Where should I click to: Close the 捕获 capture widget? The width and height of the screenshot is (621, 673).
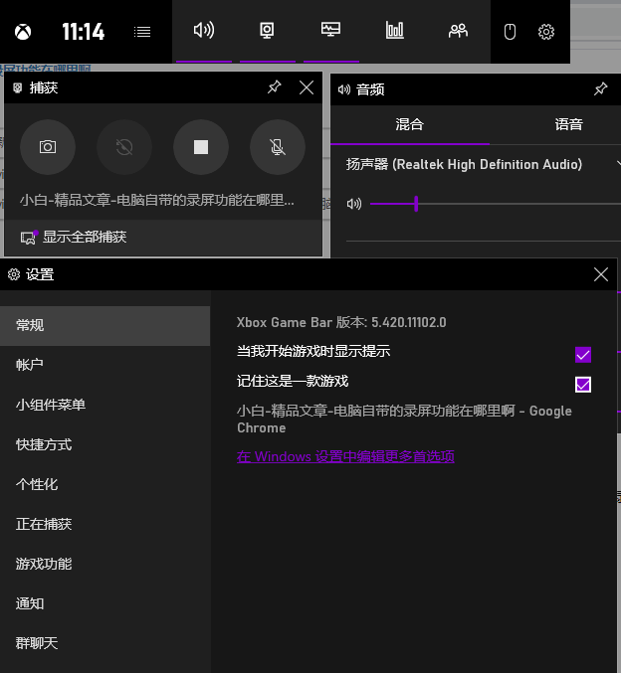[307, 87]
